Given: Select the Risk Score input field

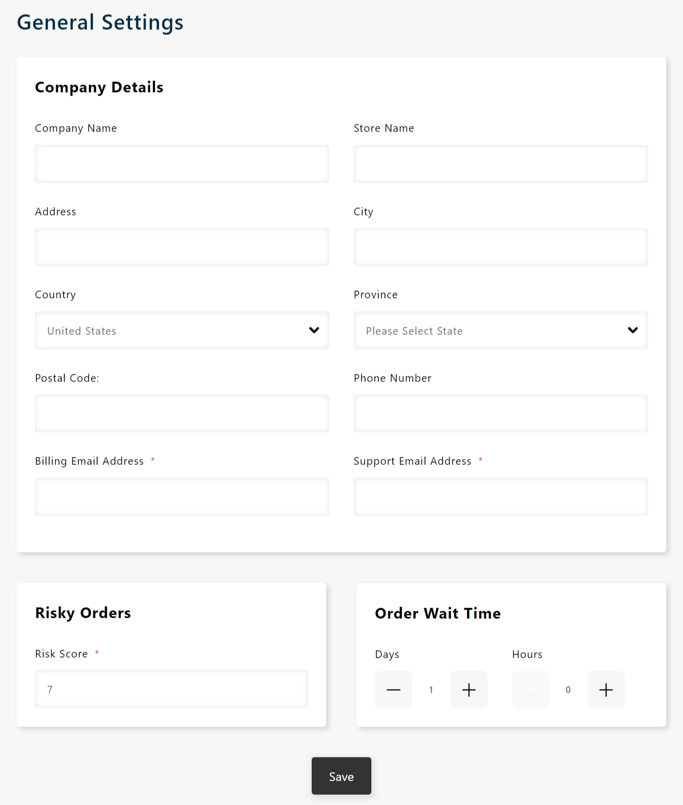Looking at the screenshot, I should 172,689.
